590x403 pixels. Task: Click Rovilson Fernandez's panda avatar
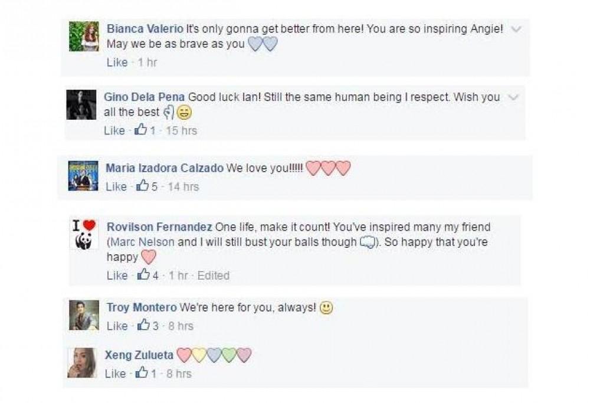tap(84, 234)
